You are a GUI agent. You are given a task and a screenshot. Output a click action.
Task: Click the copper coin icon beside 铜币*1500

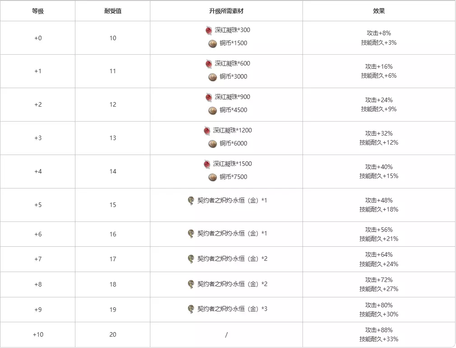pyautogui.click(x=213, y=43)
